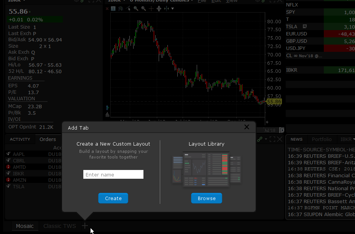This screenshot has width=355, height=234.
Task: Click the plus add-tab icon
Action: coord(85,226)
